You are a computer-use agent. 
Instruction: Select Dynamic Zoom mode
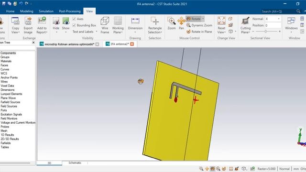[199, 25]
